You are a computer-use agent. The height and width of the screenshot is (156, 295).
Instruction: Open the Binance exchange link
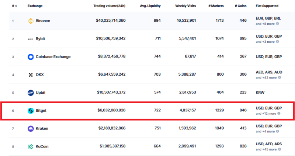[x=43, y=21]
